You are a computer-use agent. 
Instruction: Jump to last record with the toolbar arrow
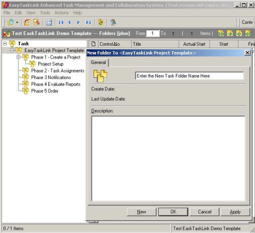coord(88,22)
